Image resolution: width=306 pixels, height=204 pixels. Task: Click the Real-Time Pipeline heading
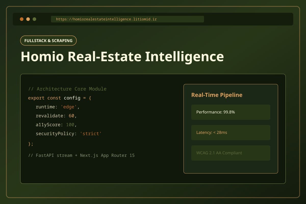coord(217,95)
